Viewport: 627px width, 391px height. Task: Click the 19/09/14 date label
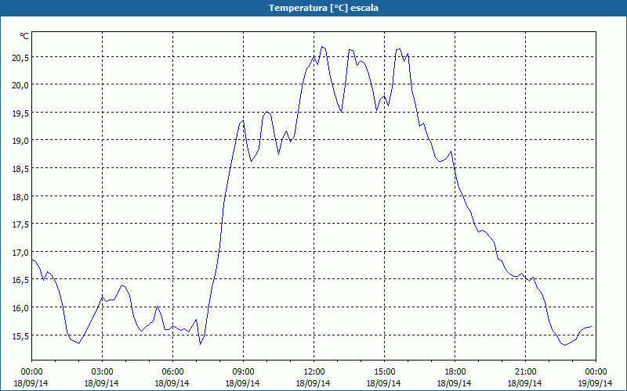(x=596, y=383)
